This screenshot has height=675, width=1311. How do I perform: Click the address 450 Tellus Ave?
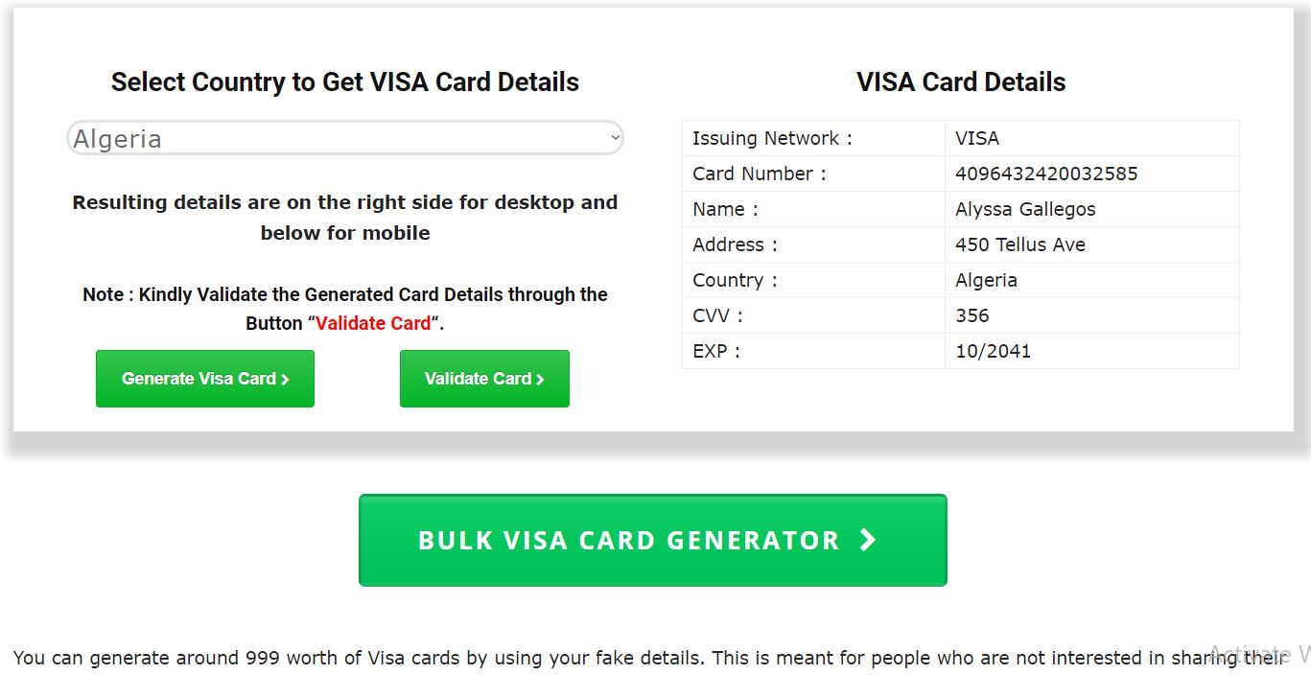click(1020, 244)
